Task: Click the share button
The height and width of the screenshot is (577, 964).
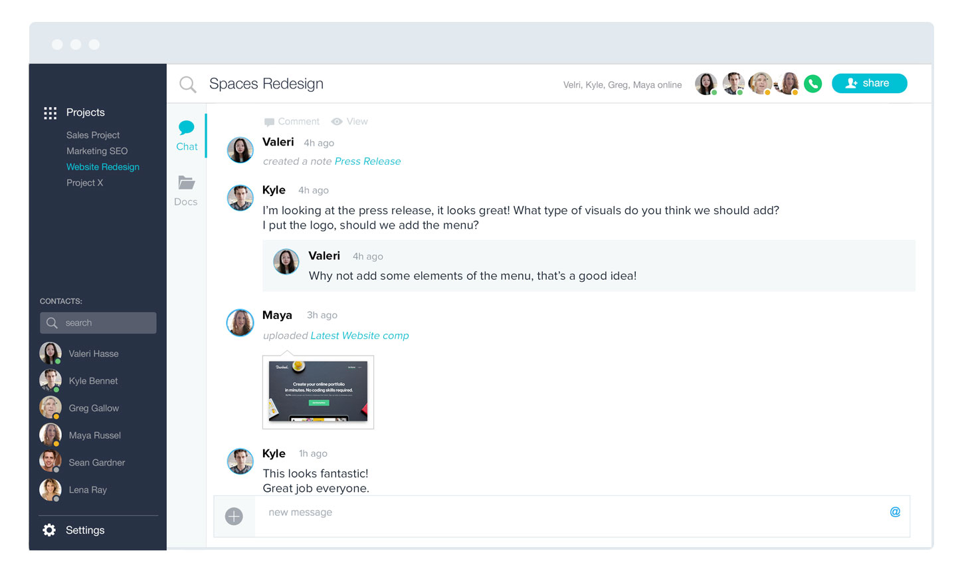Action: (869, 83)
